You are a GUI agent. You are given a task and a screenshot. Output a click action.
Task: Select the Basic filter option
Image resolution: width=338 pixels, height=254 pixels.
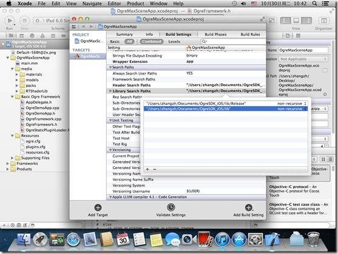click(115, 42)
